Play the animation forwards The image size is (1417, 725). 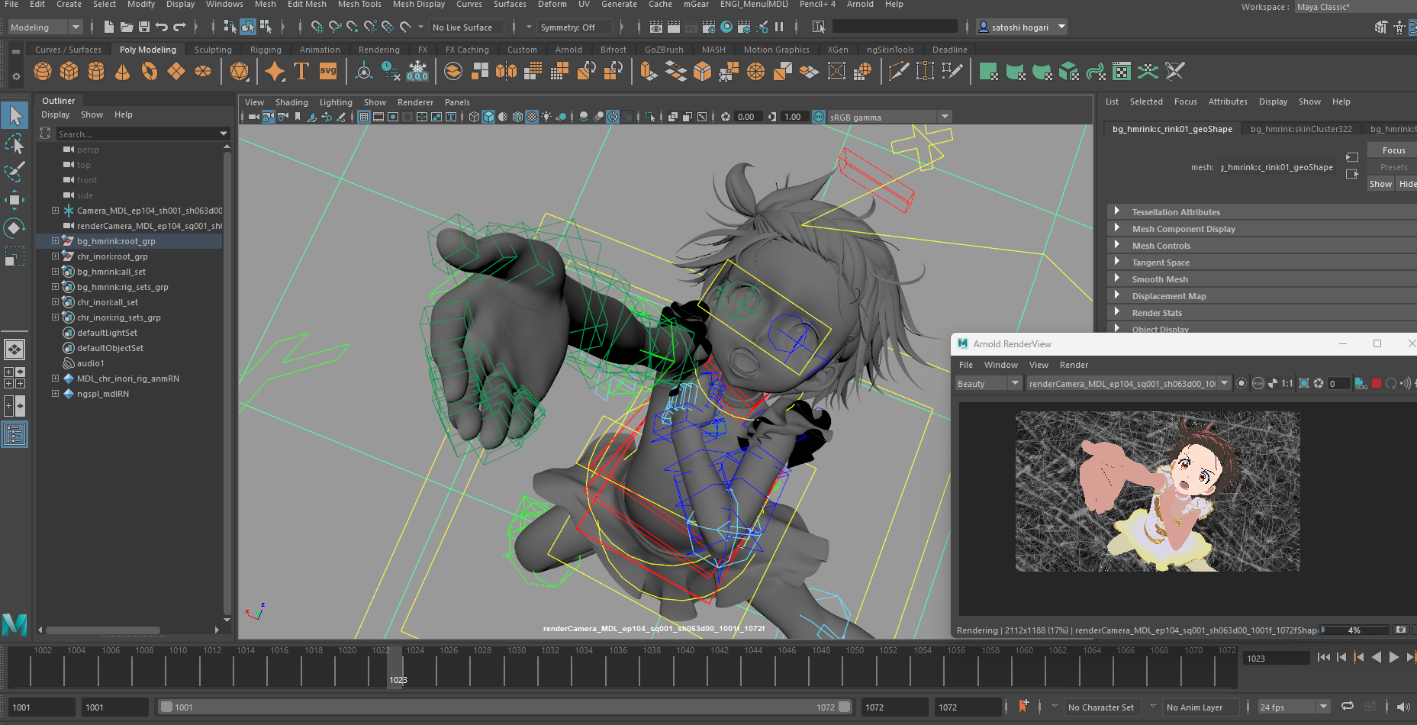point(1394,657)
